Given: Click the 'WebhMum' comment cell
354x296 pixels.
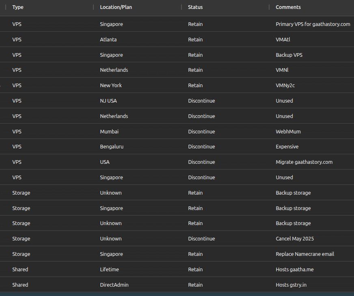Looking at the screenshot, I should tap(288, 132).
